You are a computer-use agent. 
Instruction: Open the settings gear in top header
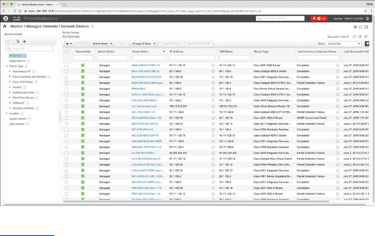pyautogui.click(x=367, y=18)
